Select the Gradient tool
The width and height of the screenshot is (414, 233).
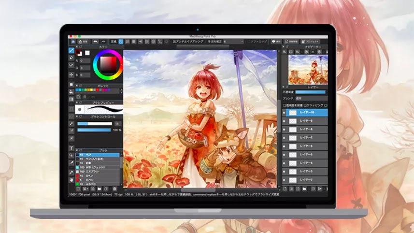(71, 99)
